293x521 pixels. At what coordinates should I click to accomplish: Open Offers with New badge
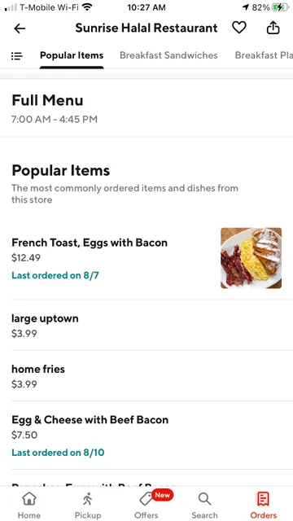click(x=146, y=505)
